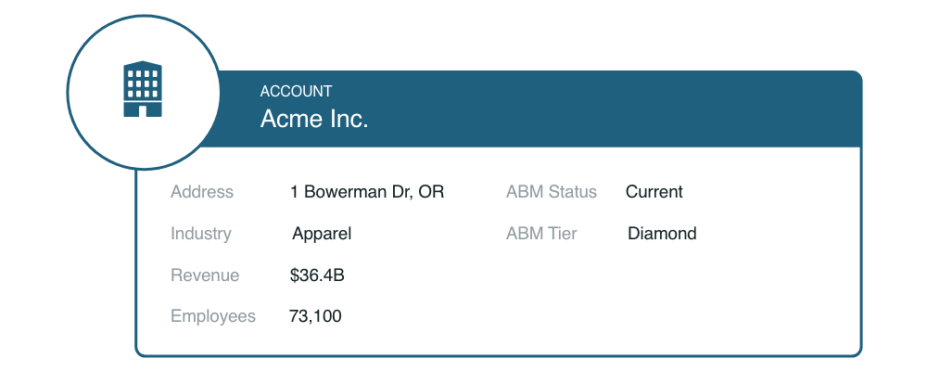Open the Acme Inc. account title

[314, 119]
